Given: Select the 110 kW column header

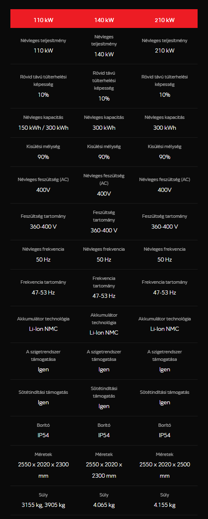Looking at the screenshot, I should pyautogui.click(x=43, y=20).
